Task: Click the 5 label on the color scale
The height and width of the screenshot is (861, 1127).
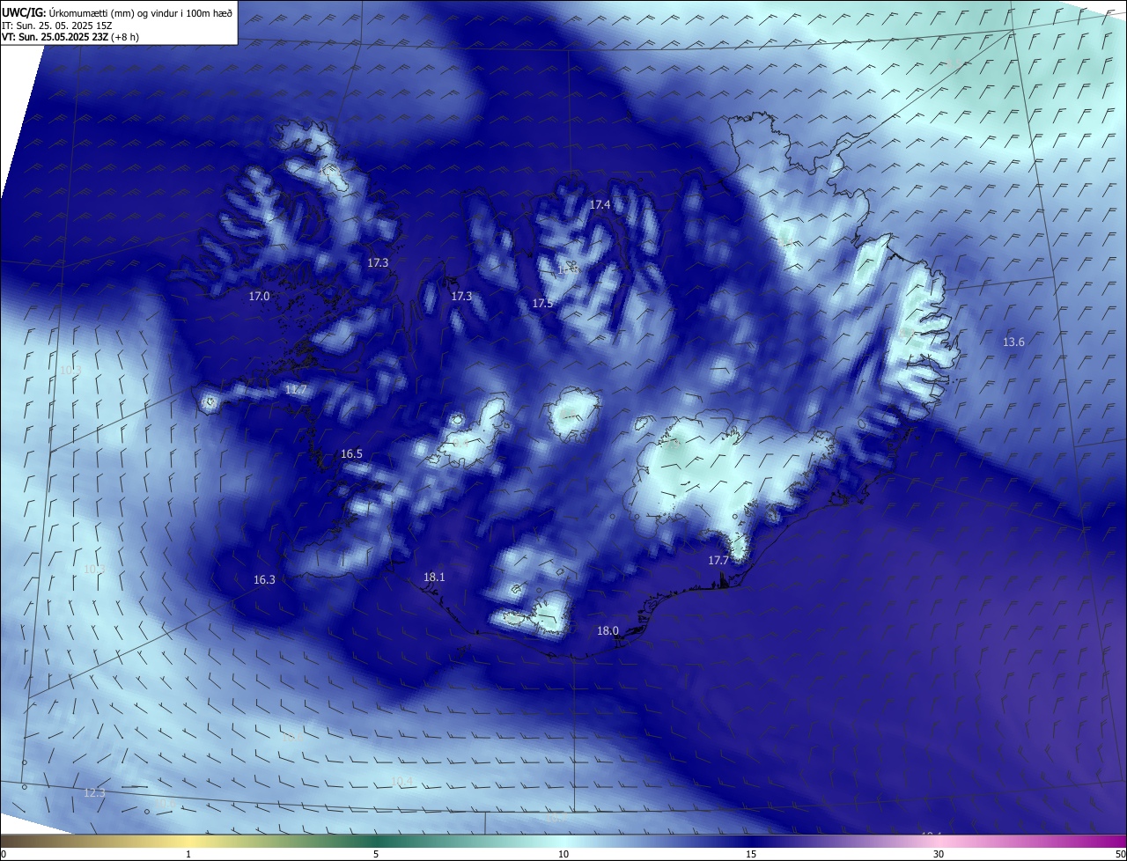Action: coord(376,855)
